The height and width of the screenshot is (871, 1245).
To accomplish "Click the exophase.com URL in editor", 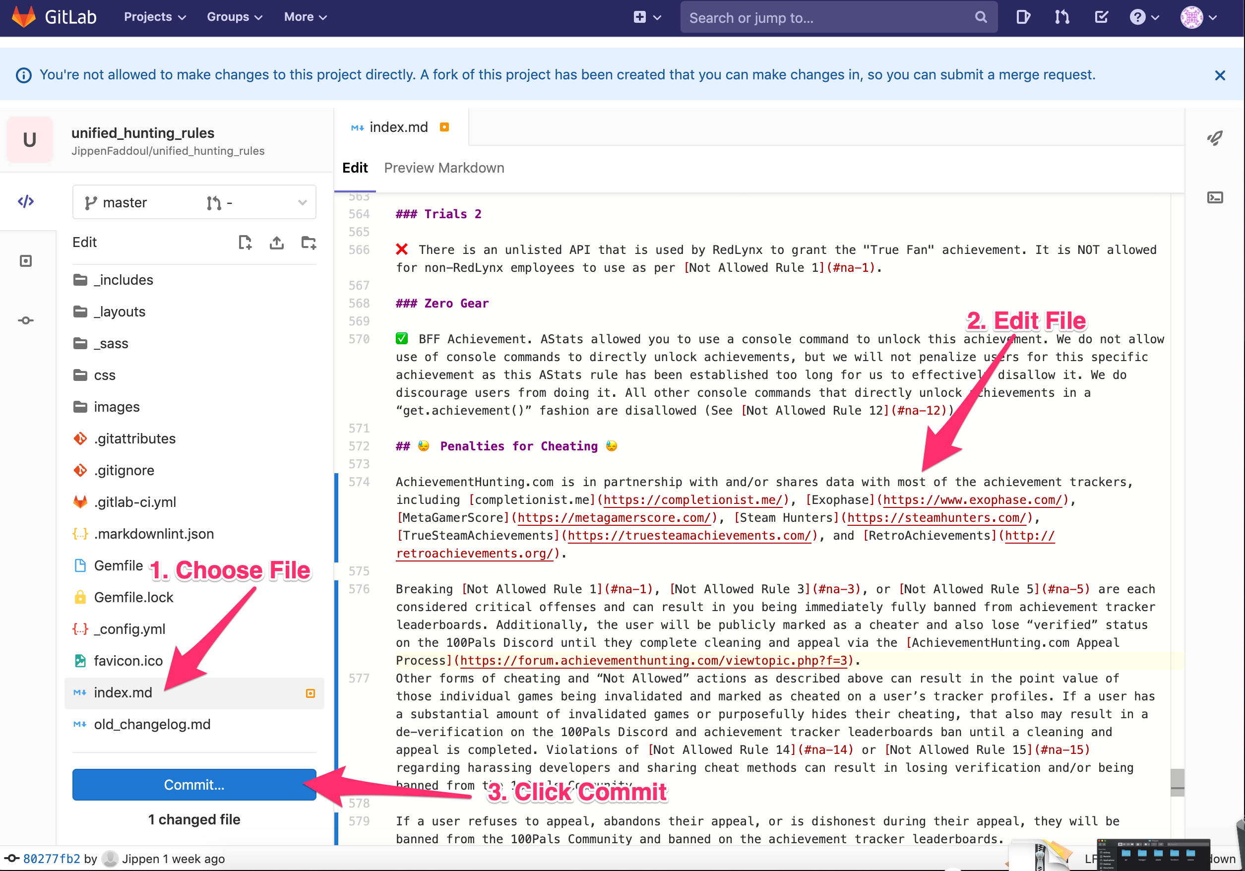I will pos(972,499).
